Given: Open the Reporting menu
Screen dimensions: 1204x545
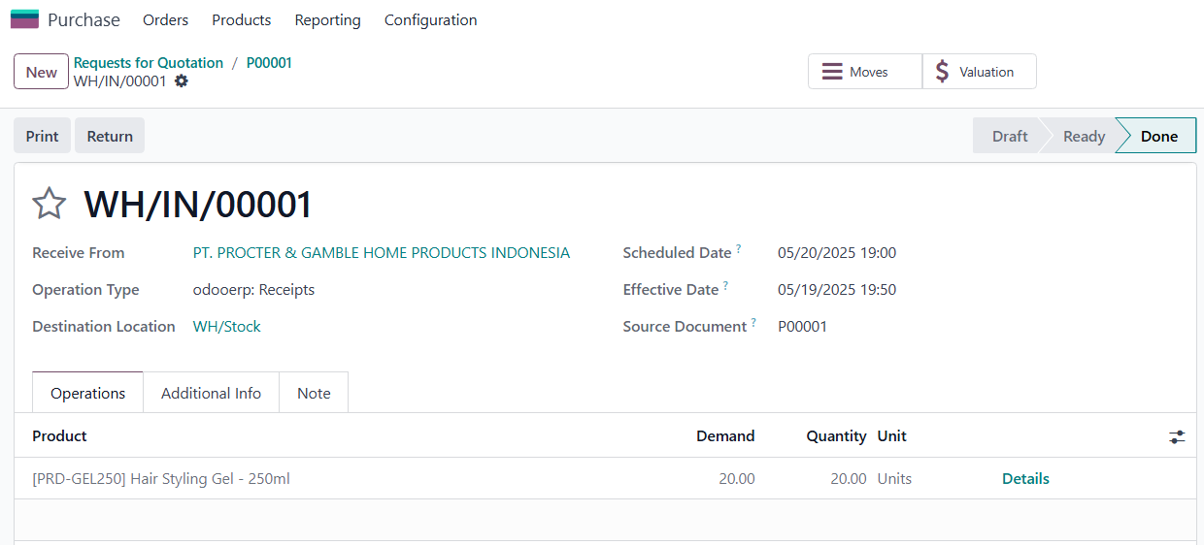Looking at the screenshot, I should 328,19.
